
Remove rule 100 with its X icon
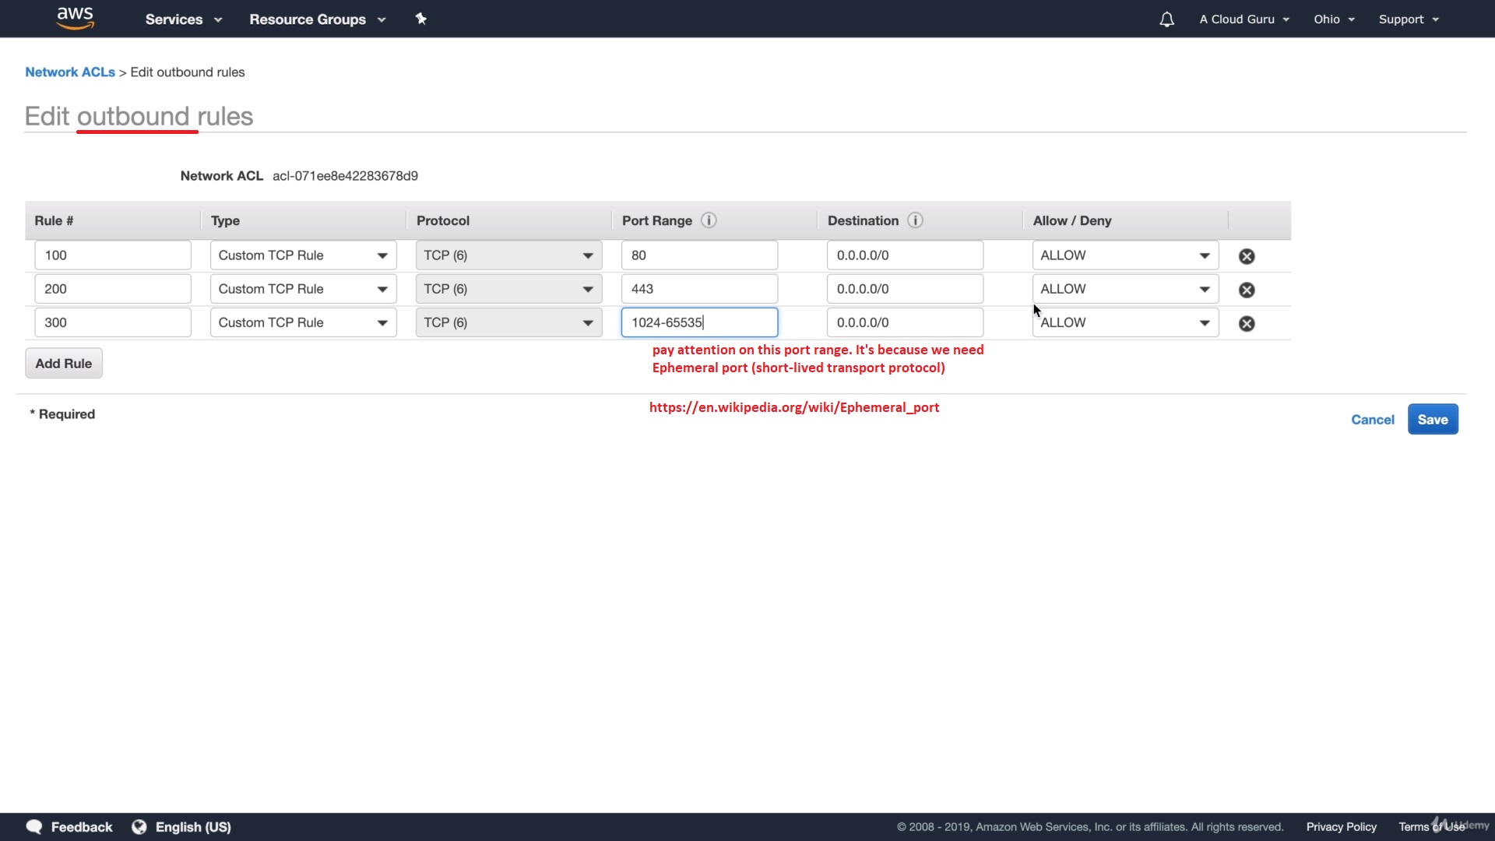pyautogui.click(x=1246, y=256)
